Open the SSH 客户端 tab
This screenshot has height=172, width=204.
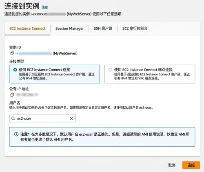click(103, 29)
